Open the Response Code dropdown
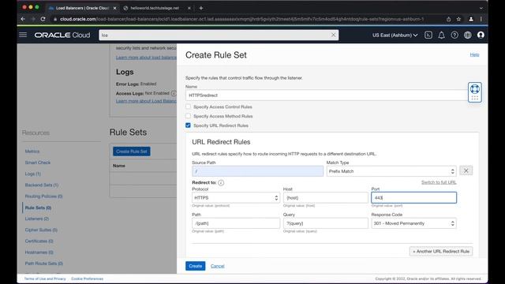This screenshot has width=505, height=284. click(413, 223)
